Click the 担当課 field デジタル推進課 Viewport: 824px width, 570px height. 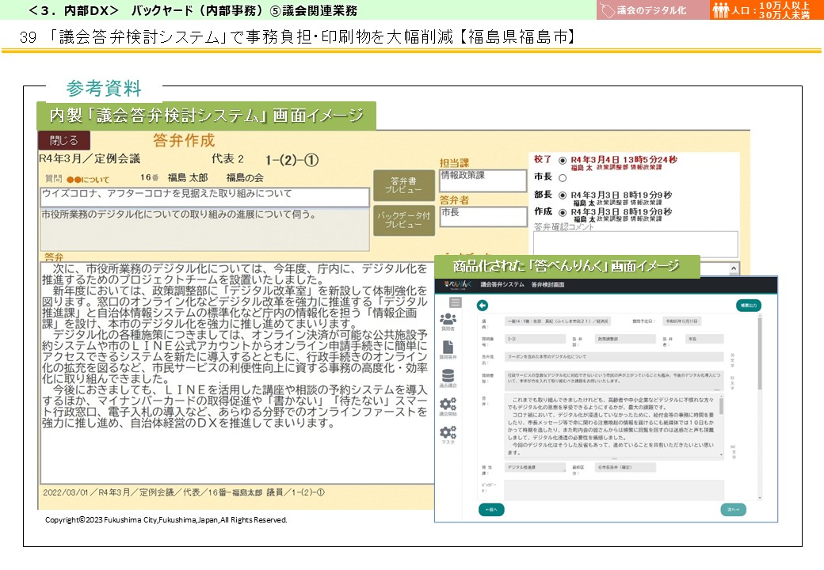535,467
